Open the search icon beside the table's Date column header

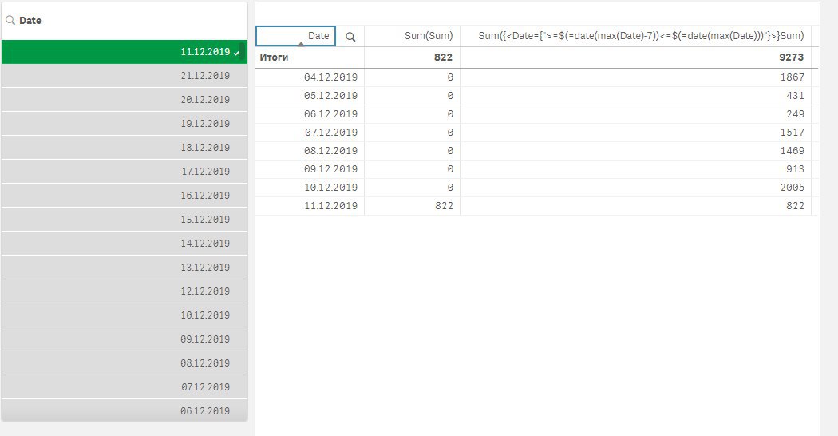click(x=350, y=37)
